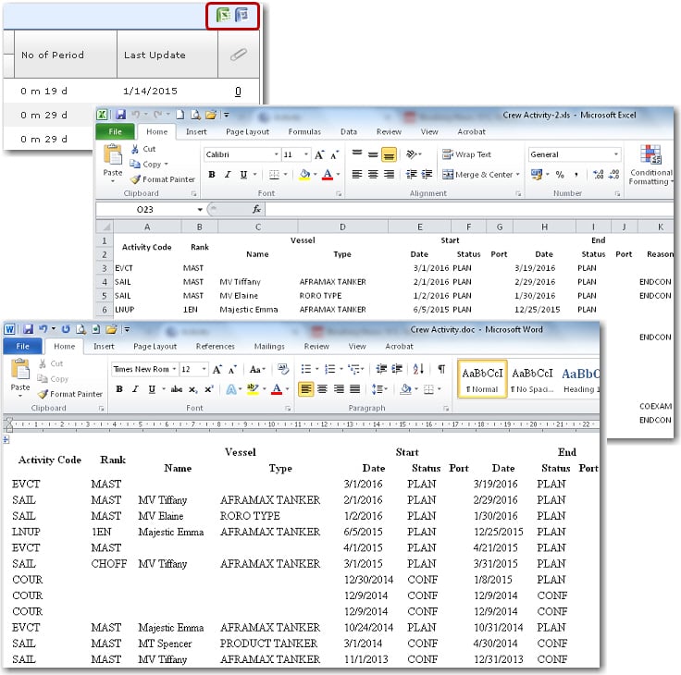Click the font color swatch in Word

275,389
